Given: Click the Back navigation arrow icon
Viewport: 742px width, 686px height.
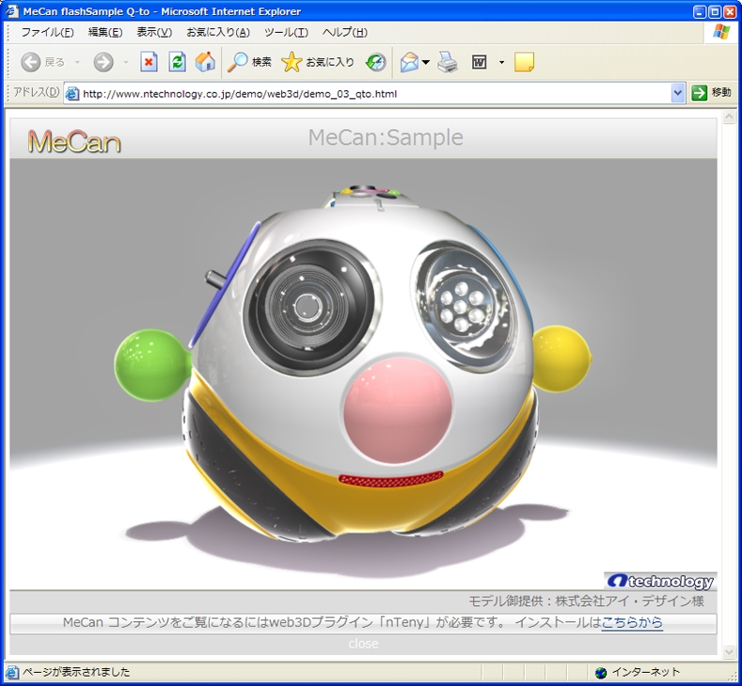Looking at the screenshot, I should click(31, 62).
